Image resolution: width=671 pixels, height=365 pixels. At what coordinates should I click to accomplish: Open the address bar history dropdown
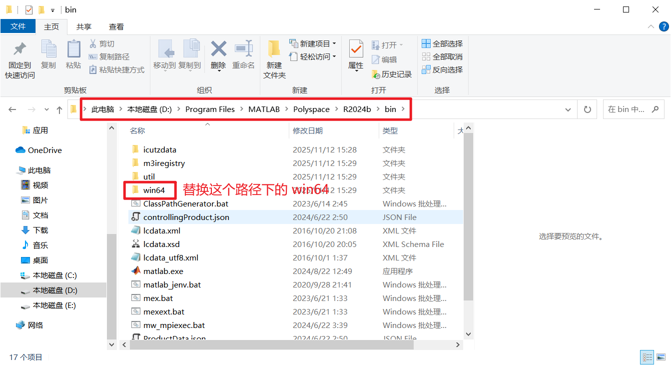pos(568,109)
